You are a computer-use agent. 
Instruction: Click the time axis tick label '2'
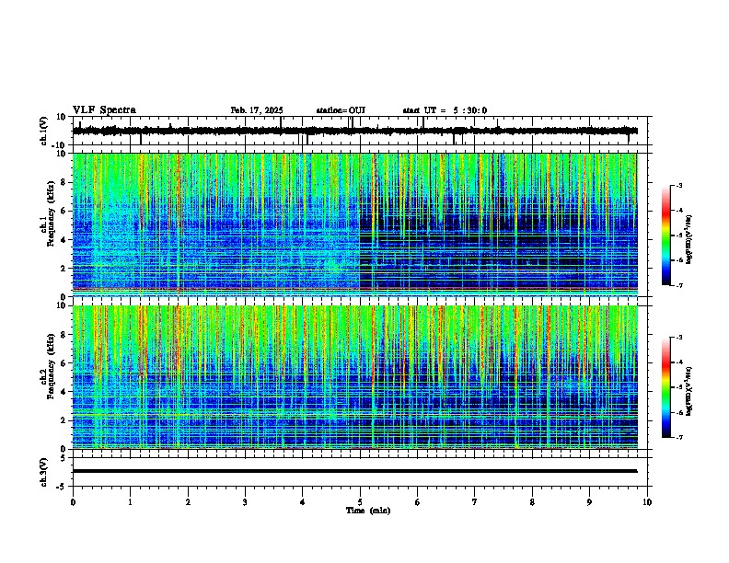[188, 502]
